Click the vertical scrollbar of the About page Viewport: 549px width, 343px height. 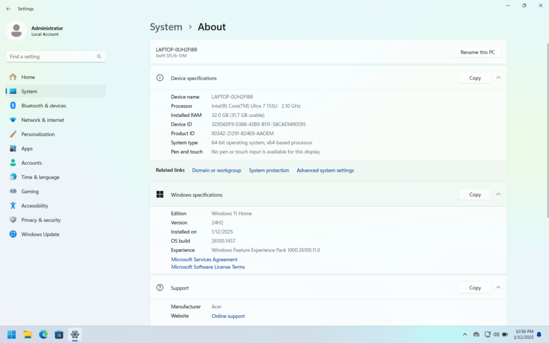(547, 131)
